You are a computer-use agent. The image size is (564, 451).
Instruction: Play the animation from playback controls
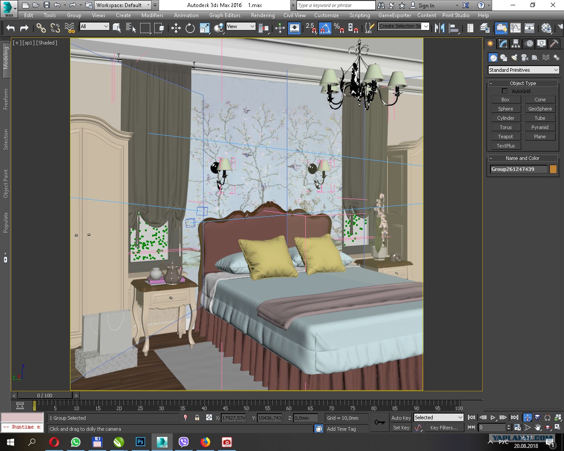click(493, 418)
